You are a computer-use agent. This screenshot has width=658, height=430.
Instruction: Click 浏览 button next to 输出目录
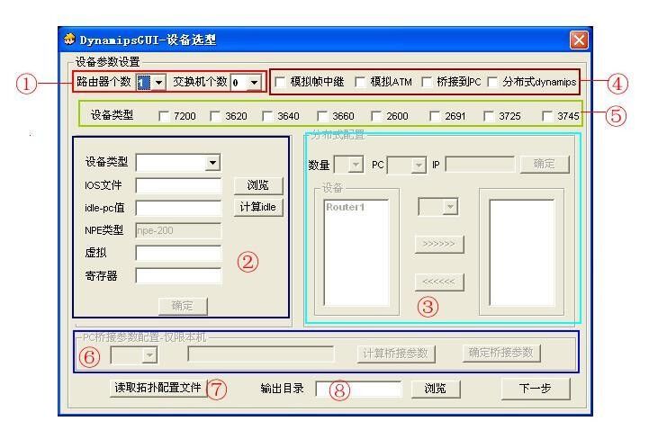pyautogui.click(x=436, y=389)
